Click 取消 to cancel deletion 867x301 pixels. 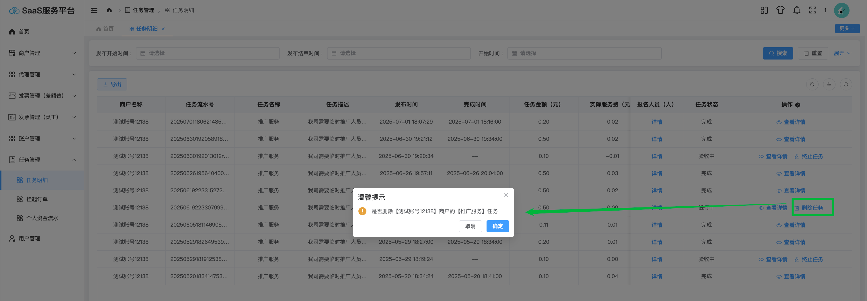(x=470, y=226)
